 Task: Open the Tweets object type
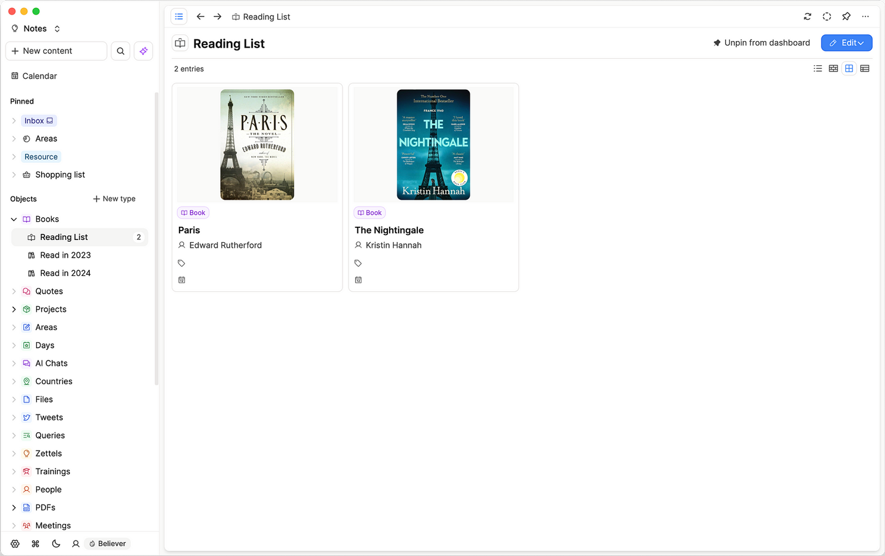pos(49,417)
